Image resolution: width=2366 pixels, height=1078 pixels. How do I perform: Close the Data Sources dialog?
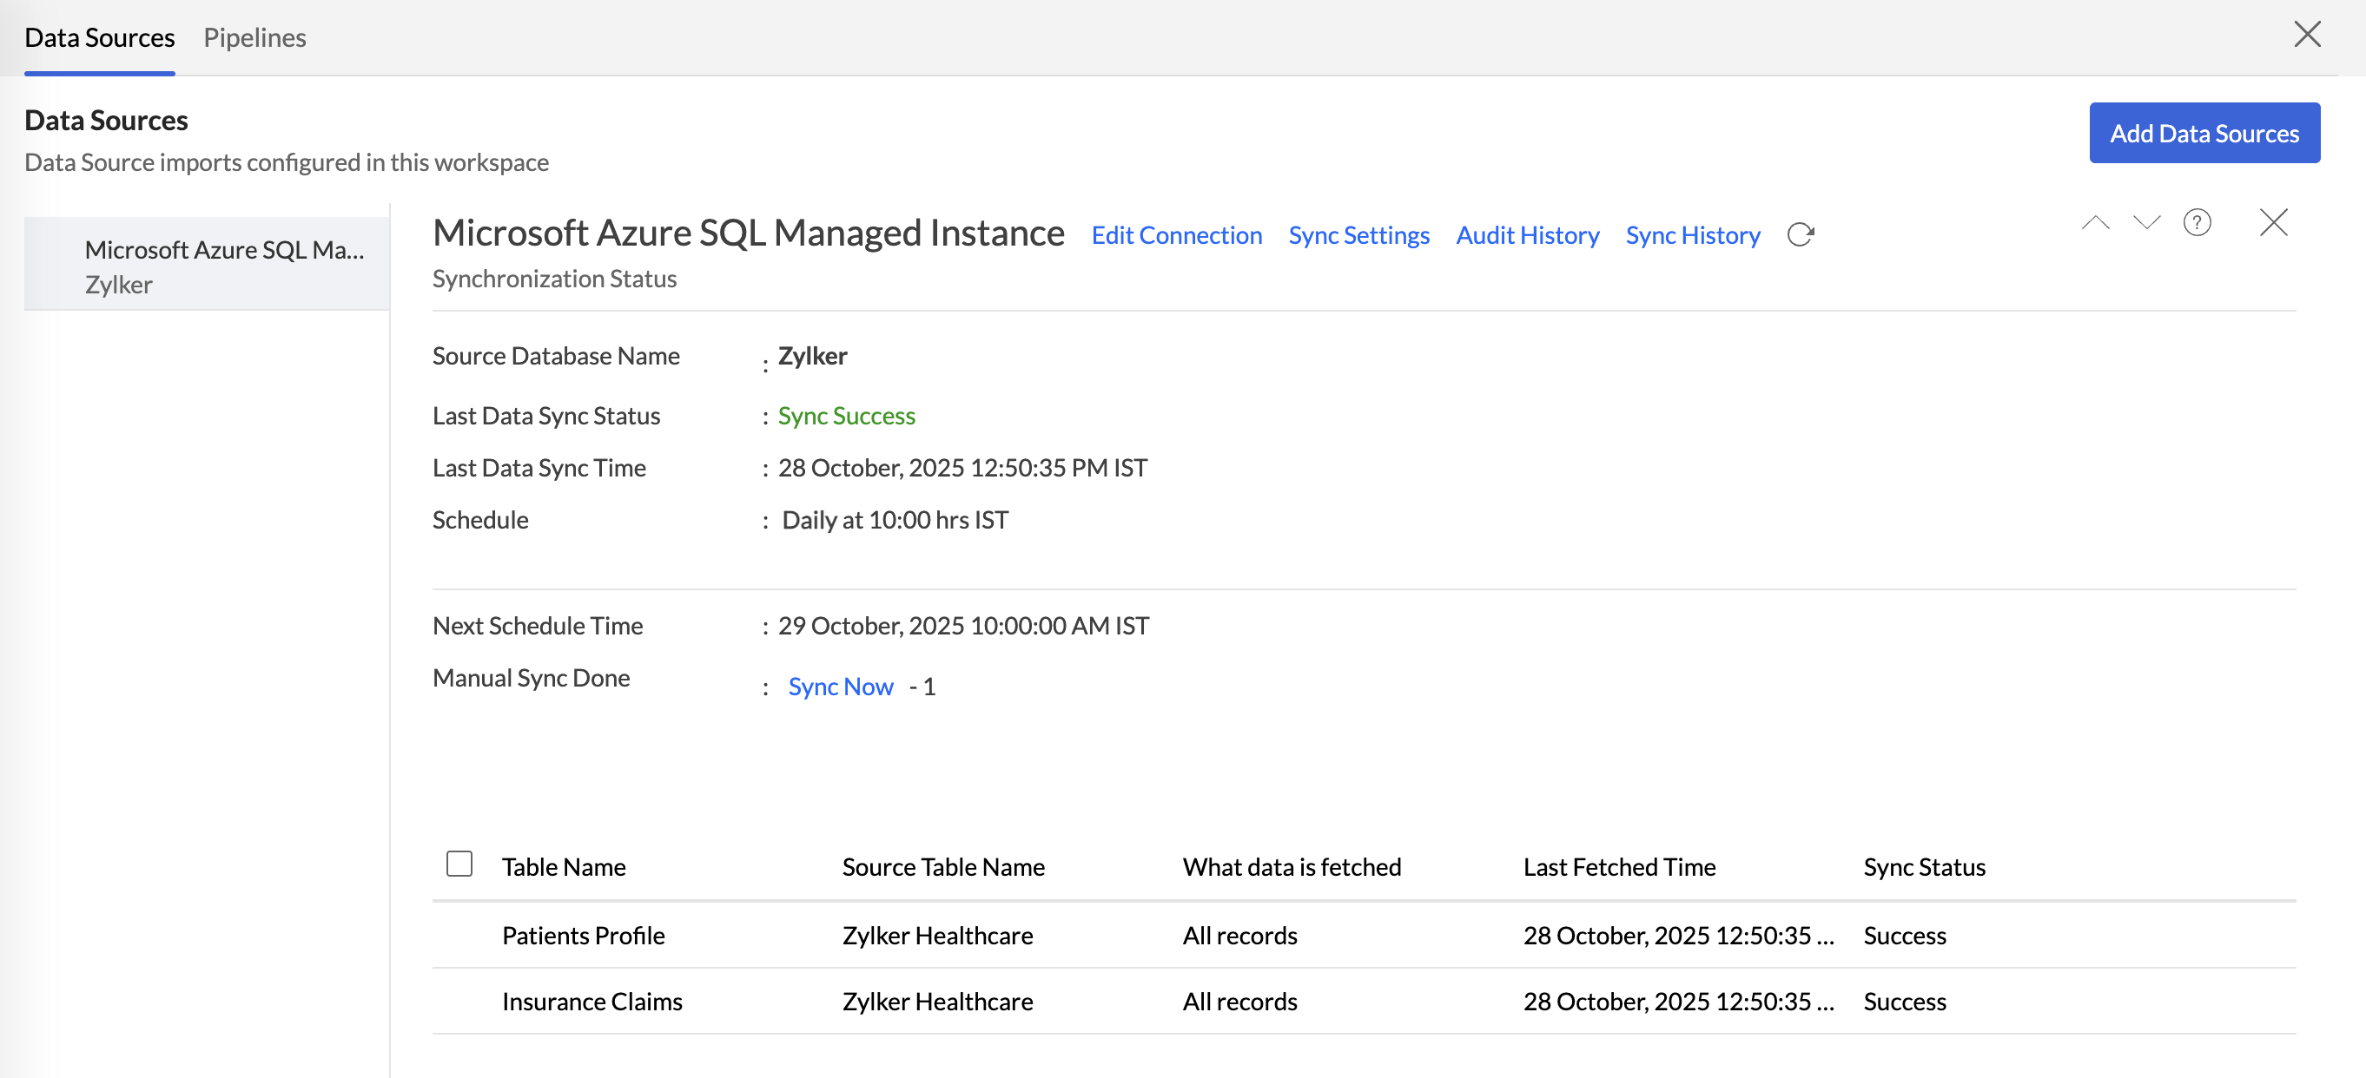[2307, 35]
